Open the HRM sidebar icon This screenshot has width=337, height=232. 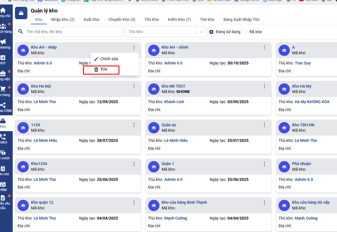[x=3, y=184]
